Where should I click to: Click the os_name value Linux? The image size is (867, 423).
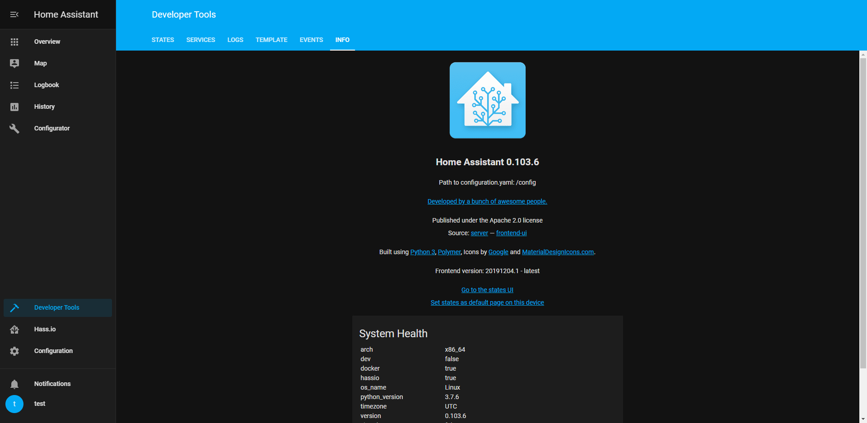pos(452,387)
